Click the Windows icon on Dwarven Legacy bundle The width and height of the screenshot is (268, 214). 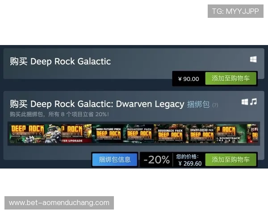[x=245, y=102]
